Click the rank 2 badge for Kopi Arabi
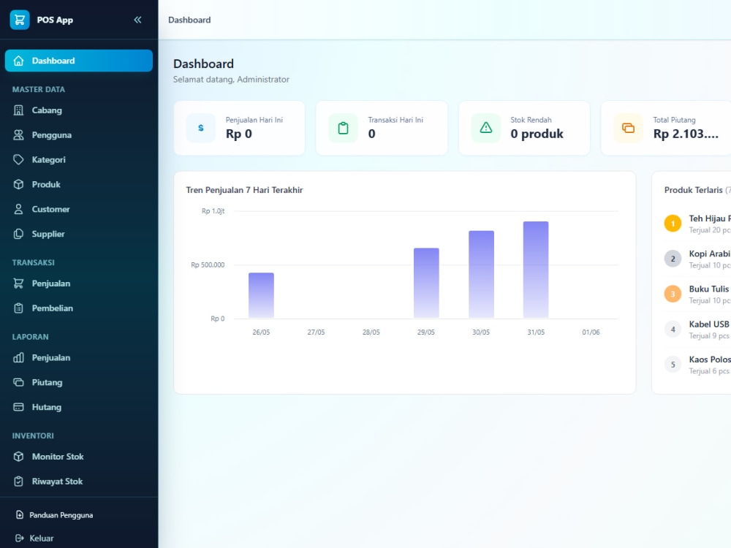This screenshot has width=731, height=548. tap(673, 259)
